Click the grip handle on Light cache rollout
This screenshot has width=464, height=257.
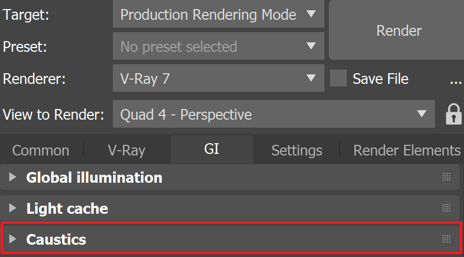[x=446, y=208]
